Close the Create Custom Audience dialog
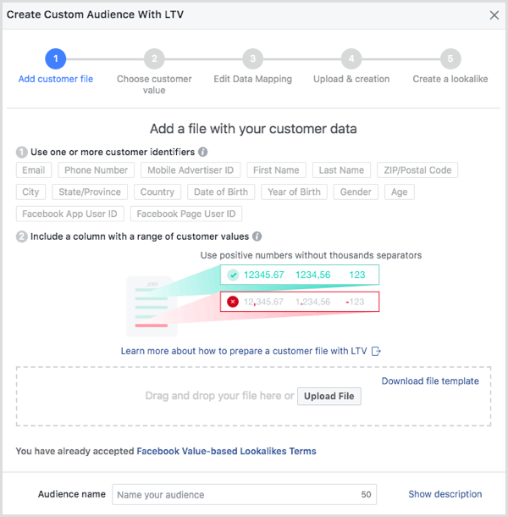Viewport: 508px width, 517px height. pos(494,15)
